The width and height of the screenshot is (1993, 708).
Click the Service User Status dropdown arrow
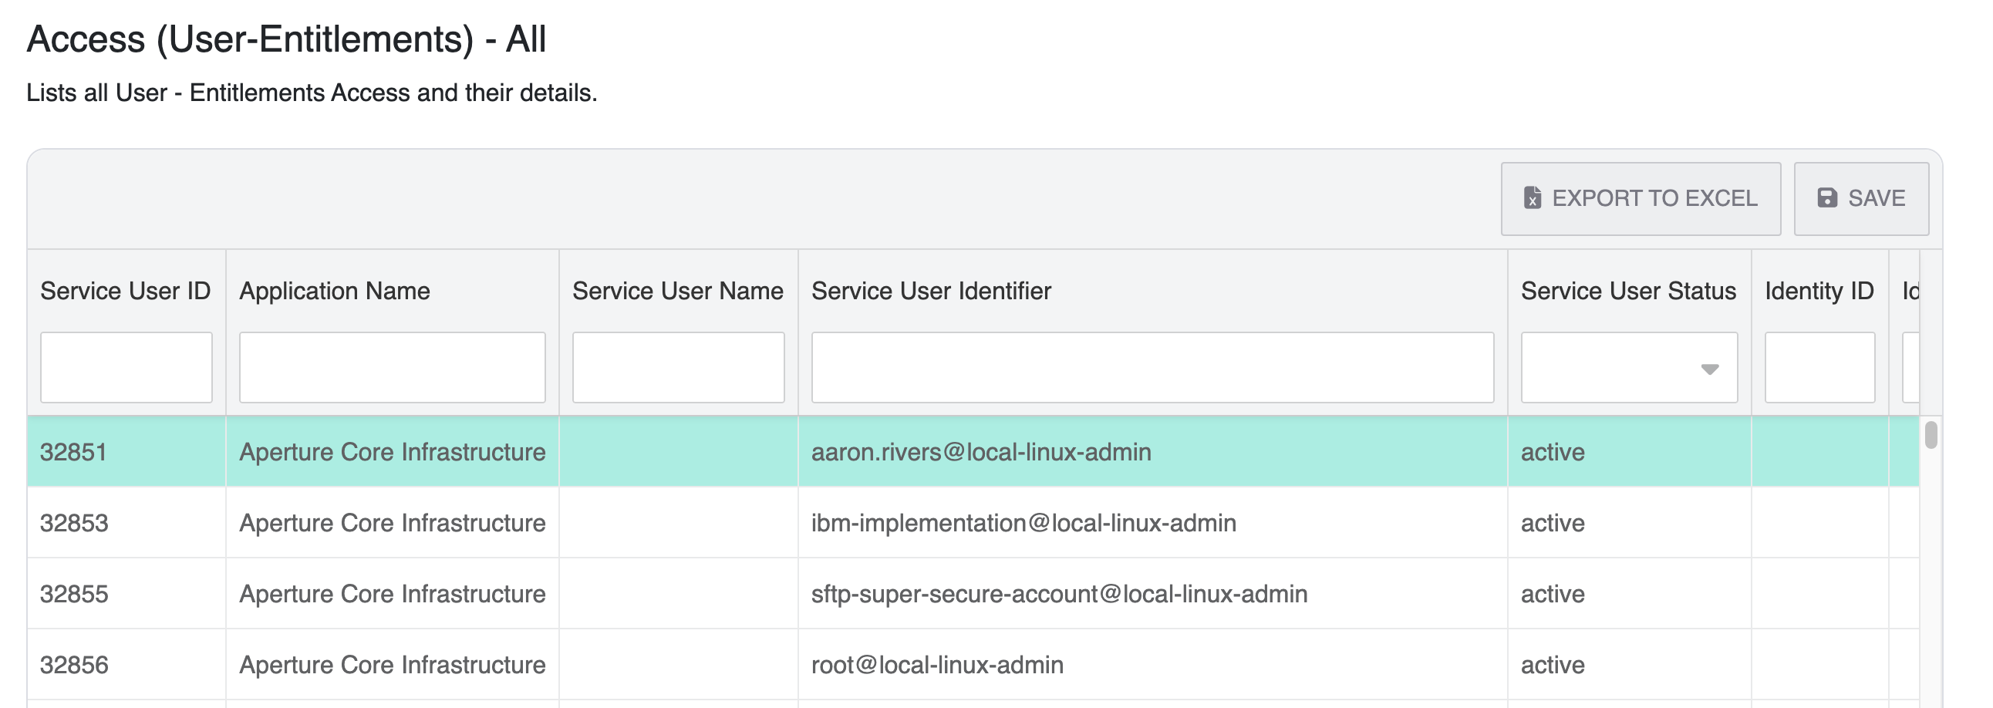(1709, 369)
